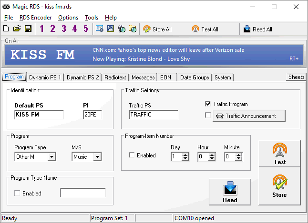
Task: Switch to program set 2 in toolbar
Action: pos(52,29)
